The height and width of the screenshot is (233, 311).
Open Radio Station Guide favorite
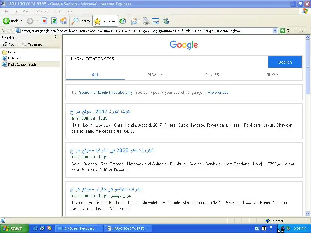19,64
